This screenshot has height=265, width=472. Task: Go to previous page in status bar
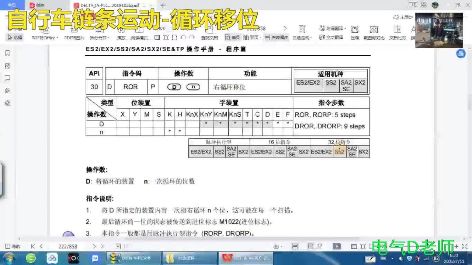coord(41,247)
